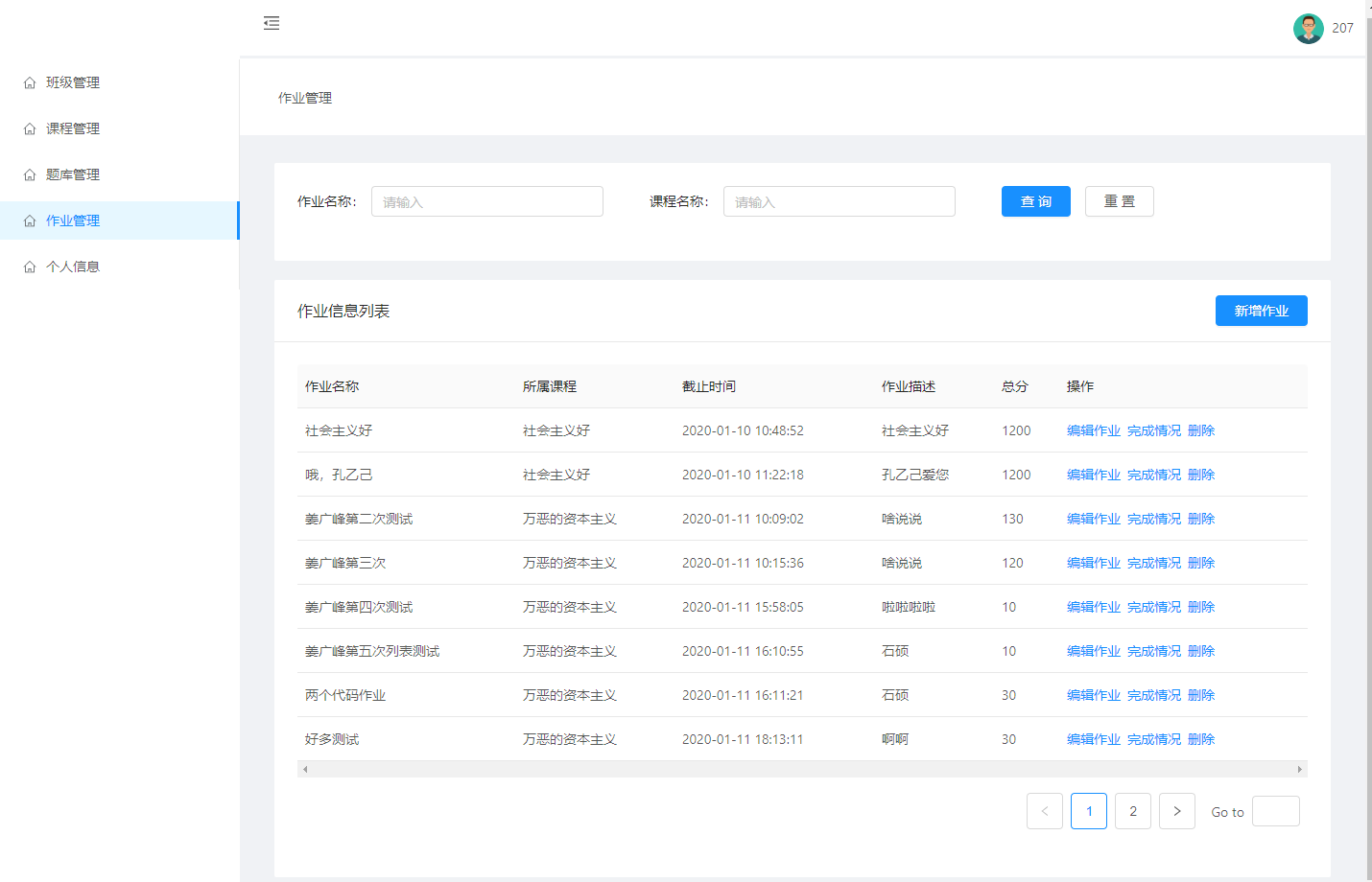Click the 作业名称 input field
Image resolution: width=1372 pixels, height=882 pixels.
486,201
